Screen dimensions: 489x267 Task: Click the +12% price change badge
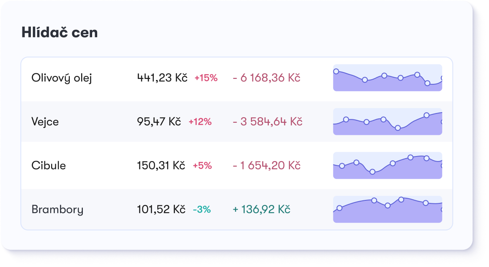(200, 121)
